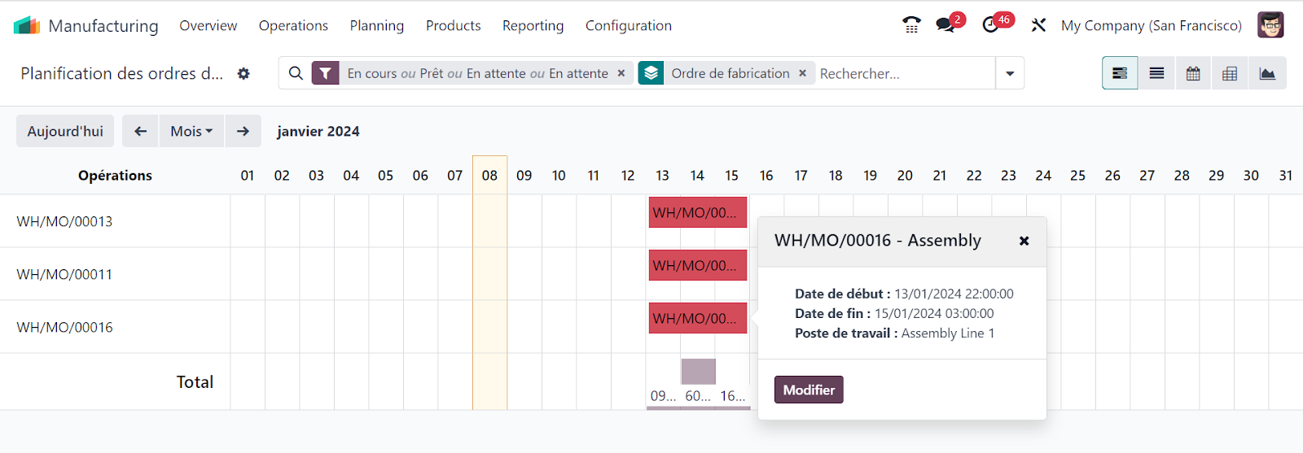Click the debug tools icon
The height and width of the screenshot is (453, 1303).
1038,25
